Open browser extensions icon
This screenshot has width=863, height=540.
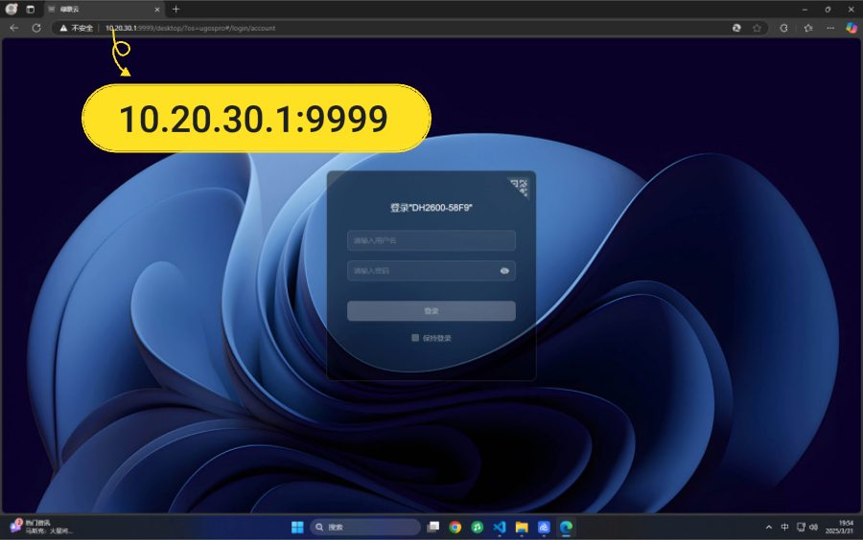point(783,28)
